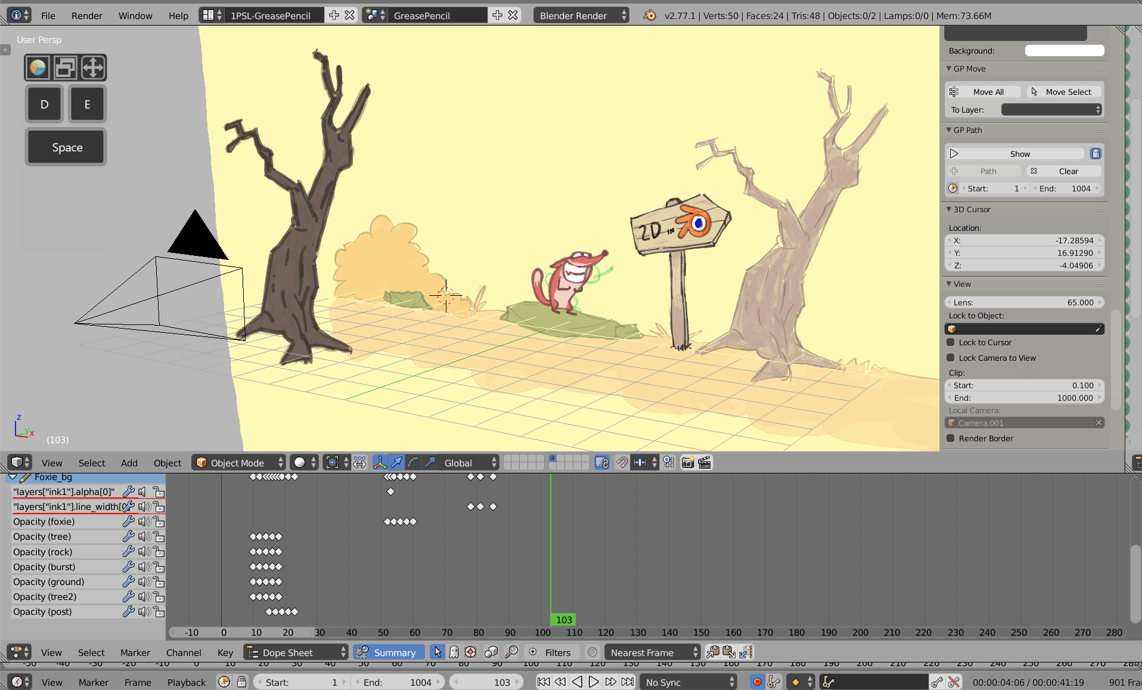Screen dimensions: 1142x690
Task: Click the green frame 103 timeline marker
Action: (x=563, y=620)
